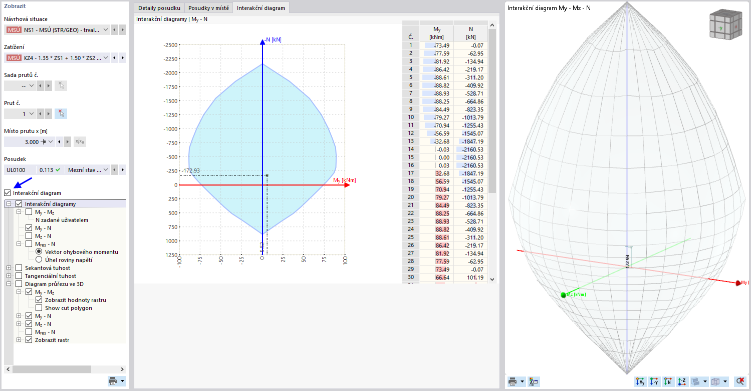Viewport: 751px width, 391px height.
Task: Select the N zadané uživatelem tree item
Action: pos(62,220)
